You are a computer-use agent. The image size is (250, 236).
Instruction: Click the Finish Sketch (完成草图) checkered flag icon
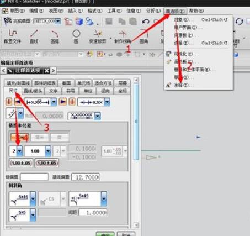7,21
